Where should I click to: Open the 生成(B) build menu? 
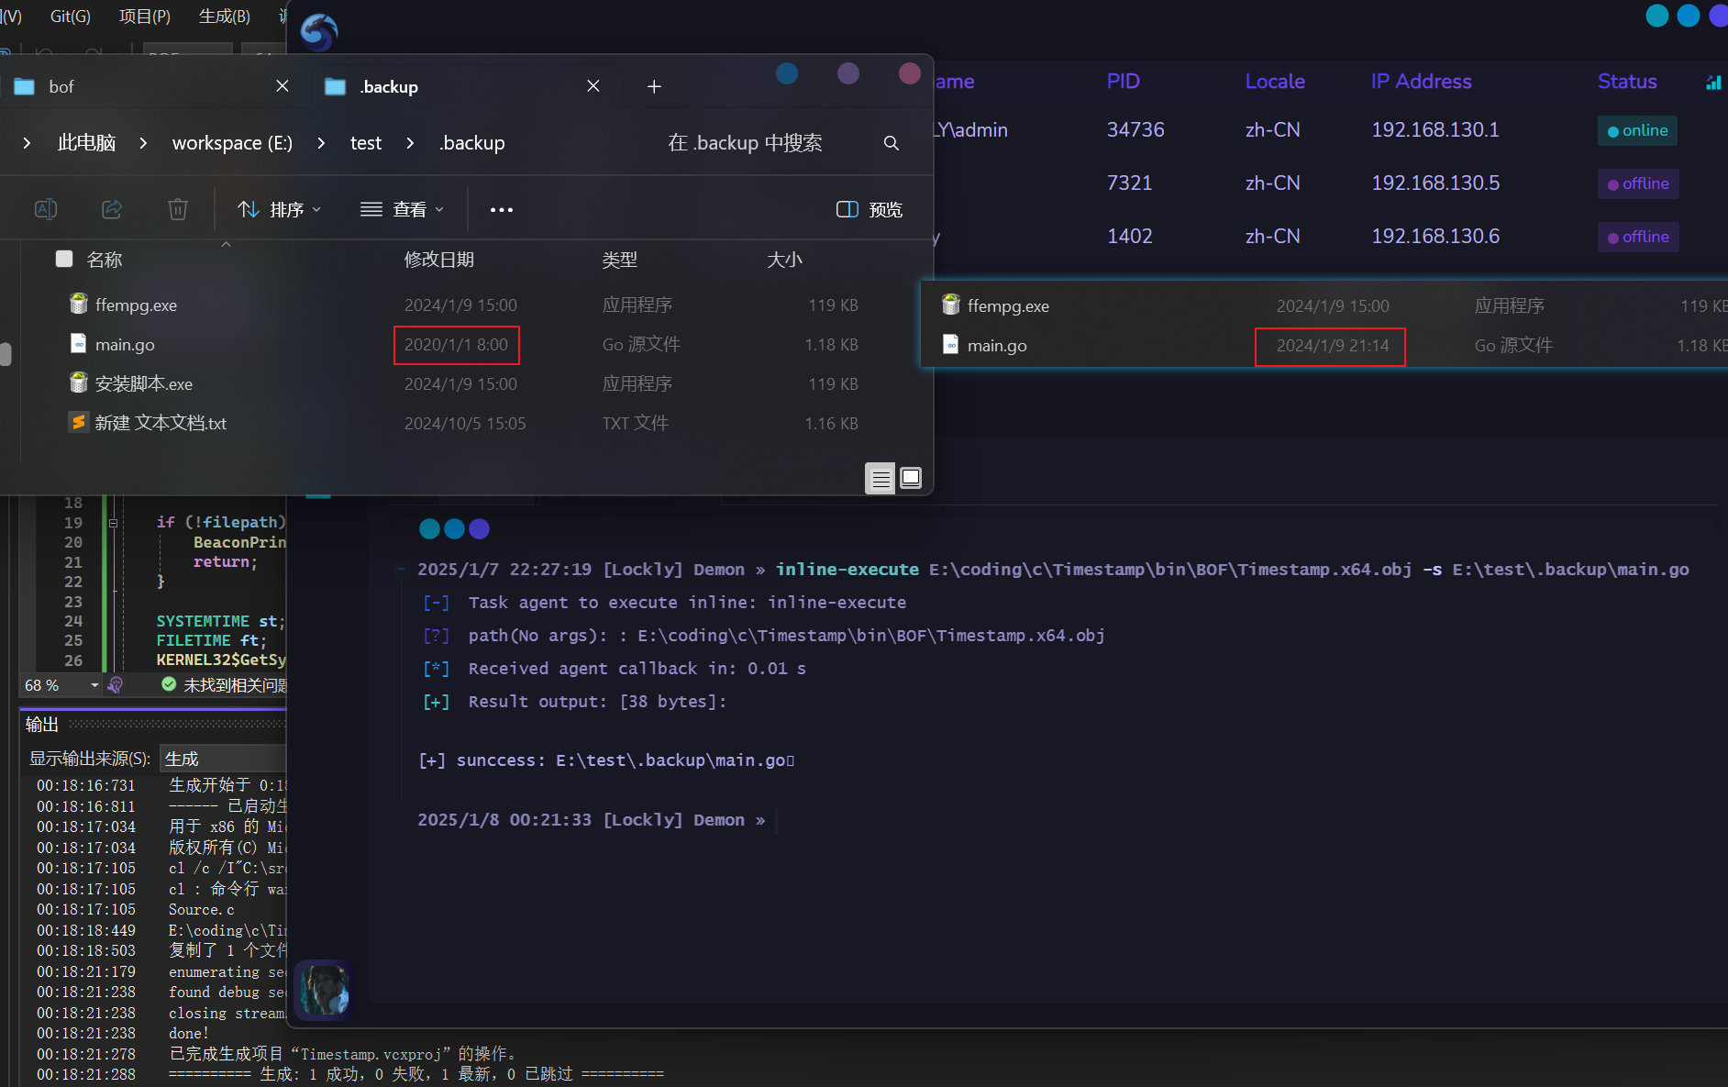(224, 17)
